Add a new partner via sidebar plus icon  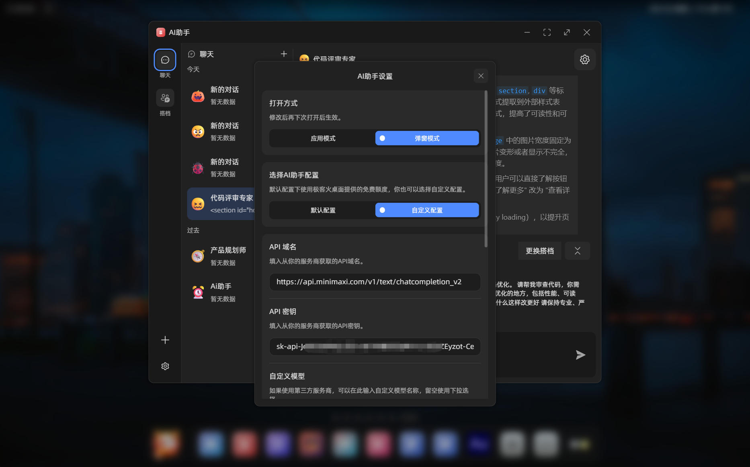165,340
